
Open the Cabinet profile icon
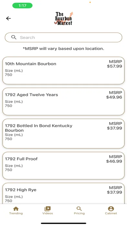[111, 208]
